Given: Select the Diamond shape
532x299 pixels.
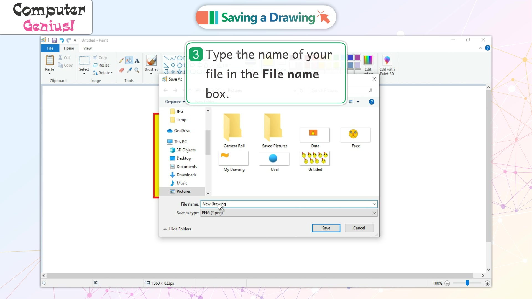Looking at the screenshot, I should tap(173, 65).
